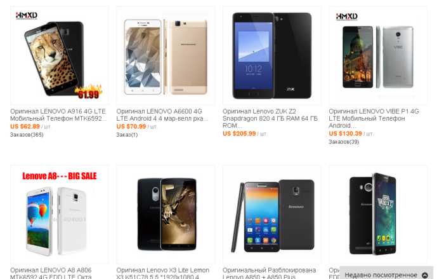Open the silver Lenovo VIBE P1 image
This screenshot has width=444, height=279.
(378, 56)
